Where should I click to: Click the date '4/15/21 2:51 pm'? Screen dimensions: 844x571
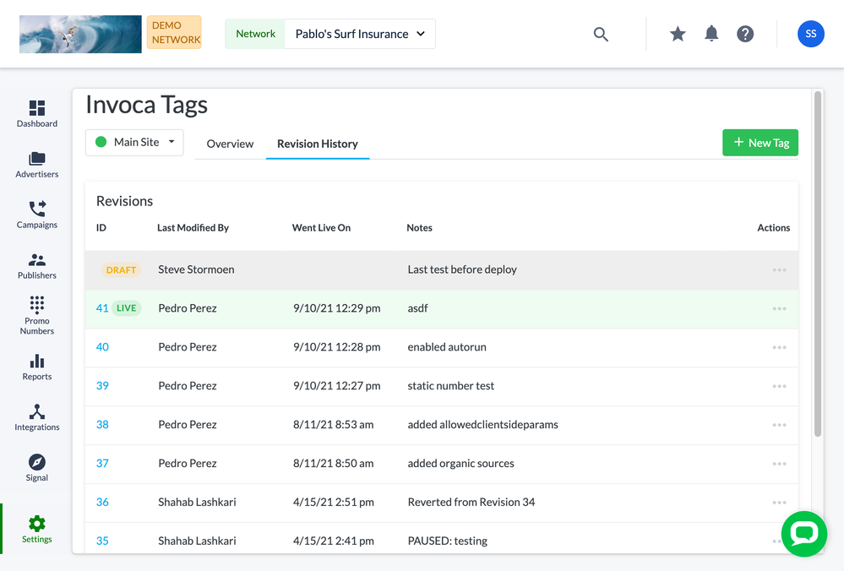click(x=333, y=502)
